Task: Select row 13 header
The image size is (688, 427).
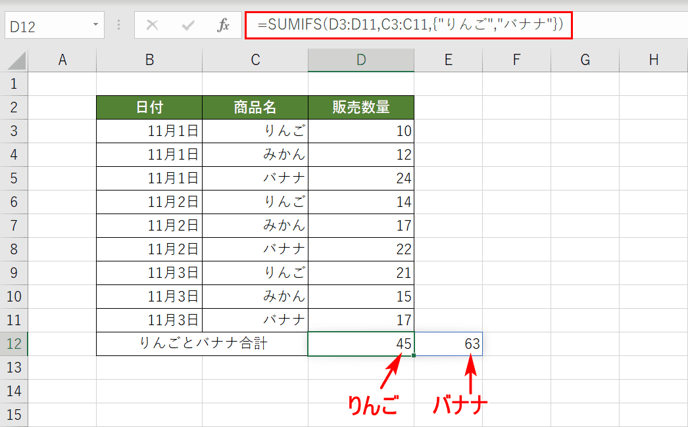Action: point(14,368)
